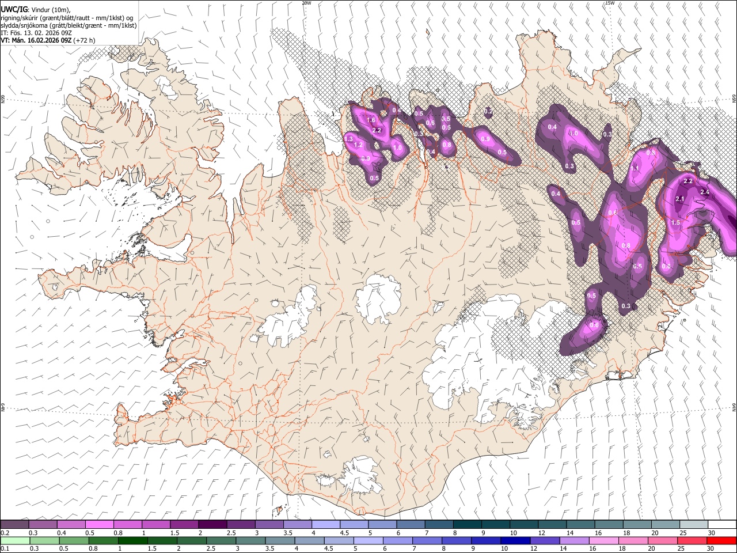Click the '(+72 h)' forecast offset text
737x553 pixels.
(x=84, y=40)
